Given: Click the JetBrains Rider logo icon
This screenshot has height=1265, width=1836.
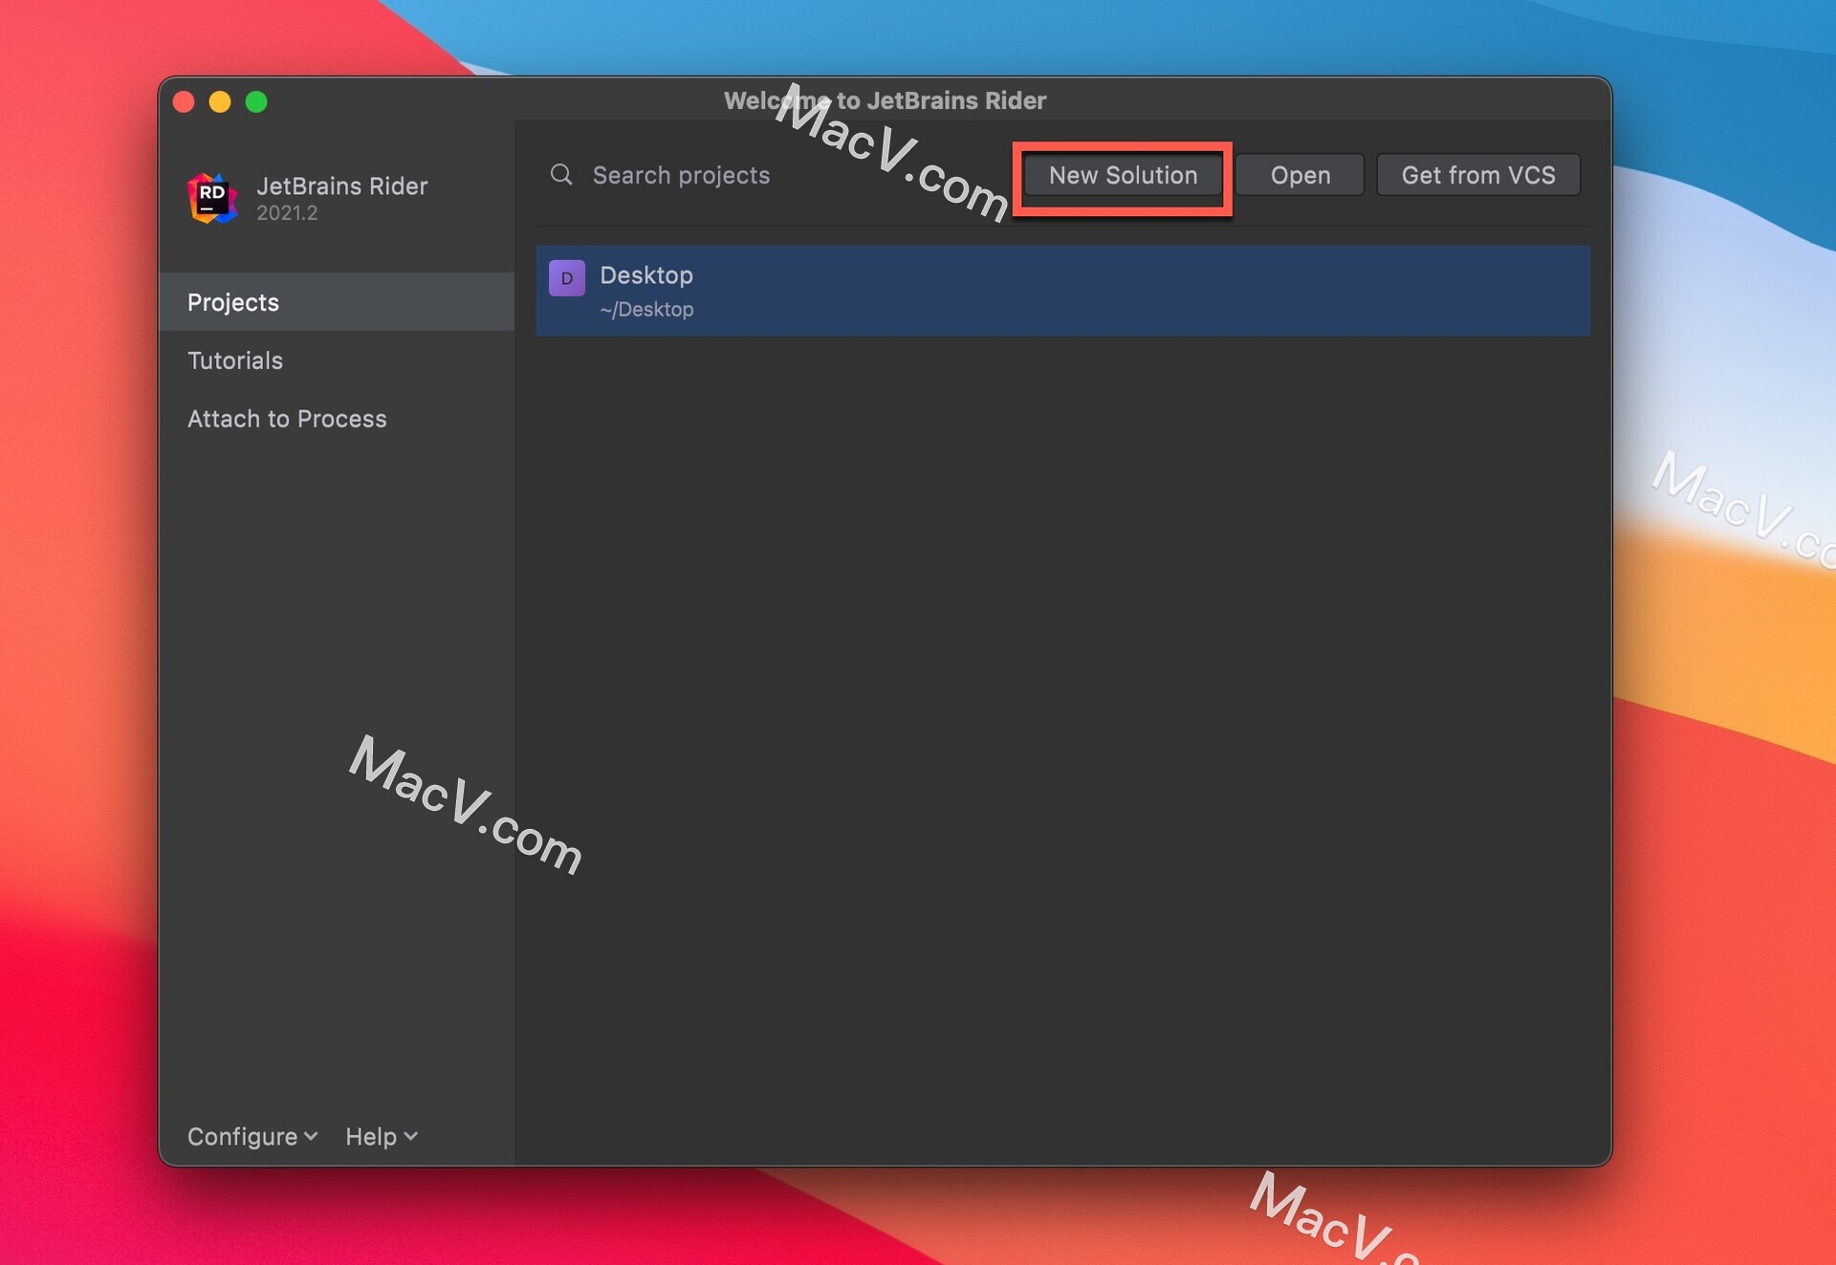Looking at the screenshot, I should coord(212,198).
